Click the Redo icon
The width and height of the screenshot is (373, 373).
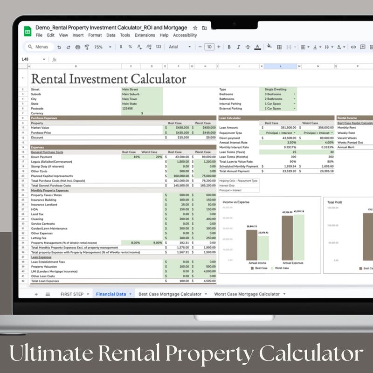coord(68,47)
